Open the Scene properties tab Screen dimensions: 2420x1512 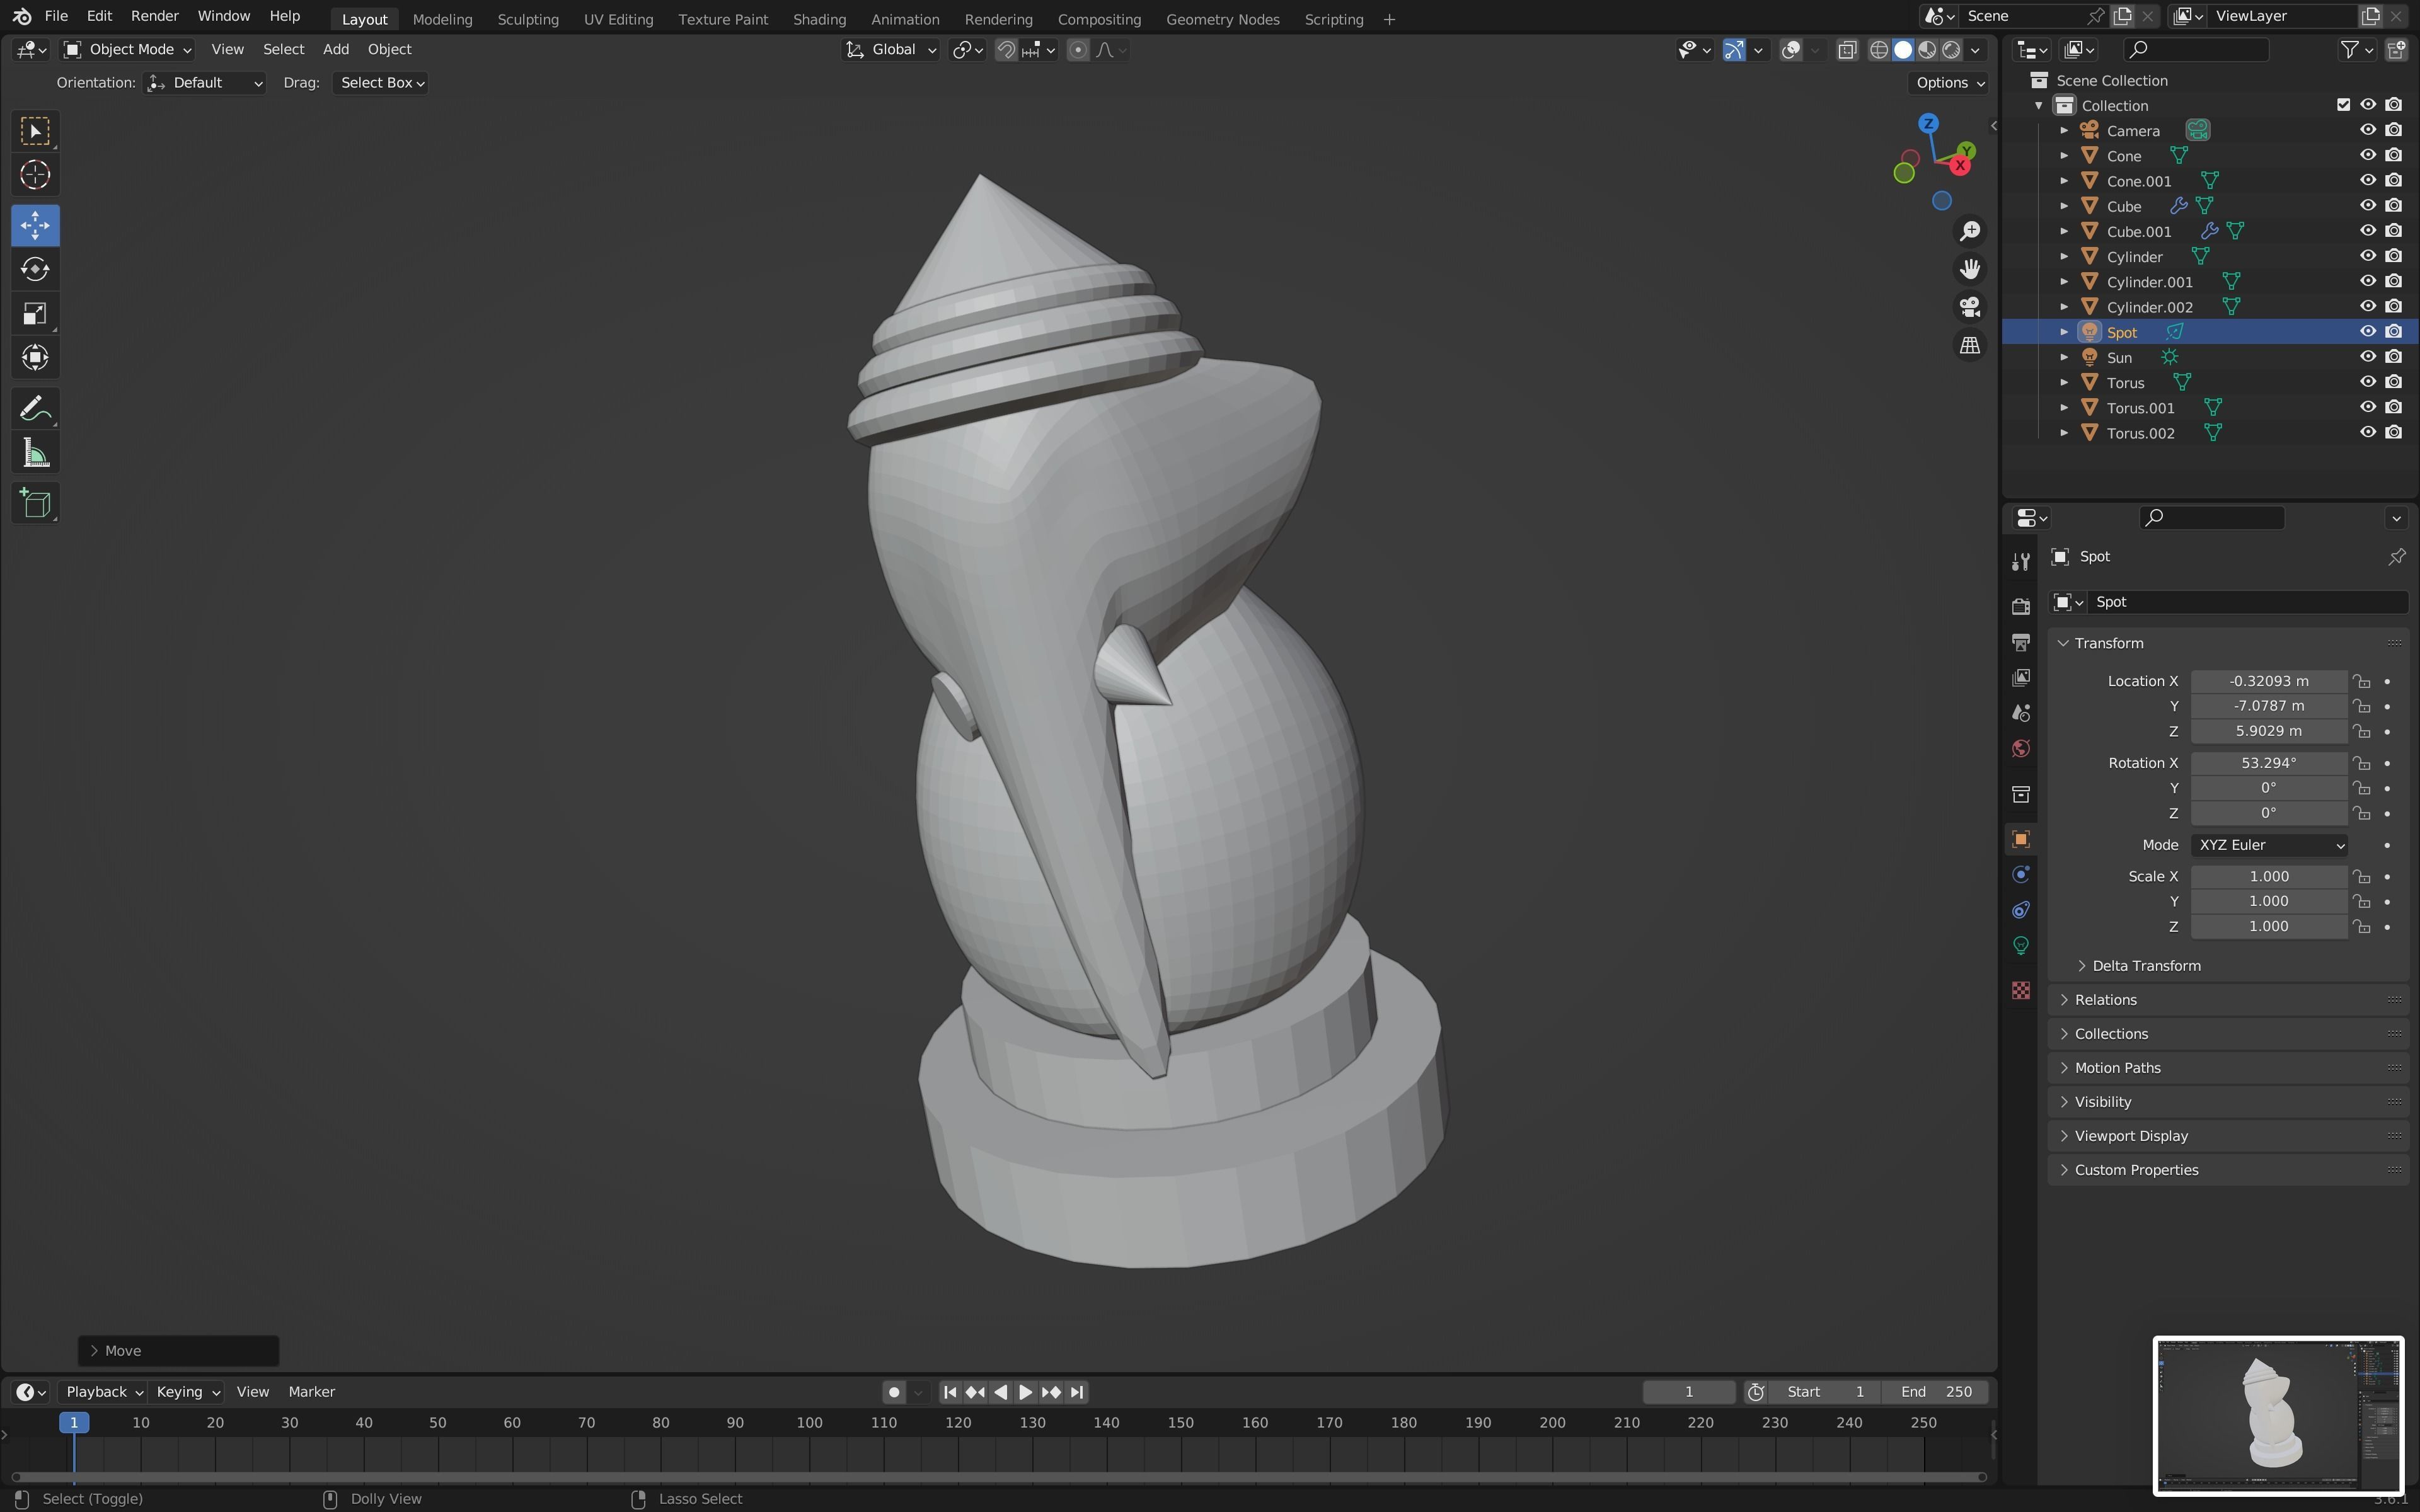tap(2021, 713)
